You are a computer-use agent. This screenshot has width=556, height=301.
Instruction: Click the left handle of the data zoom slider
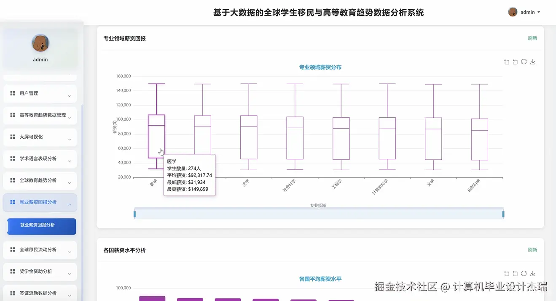point(134,214)
